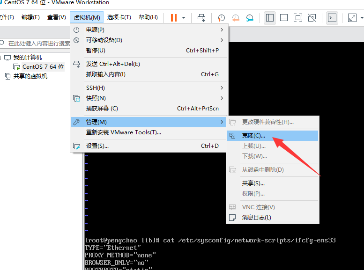Click the wrench icon beside 管理(M)

pos(76,122)
